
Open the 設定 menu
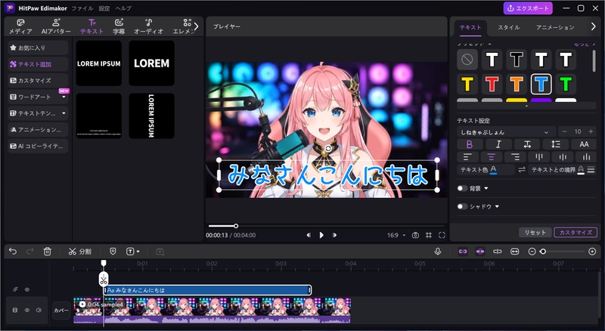pos(104,8)
